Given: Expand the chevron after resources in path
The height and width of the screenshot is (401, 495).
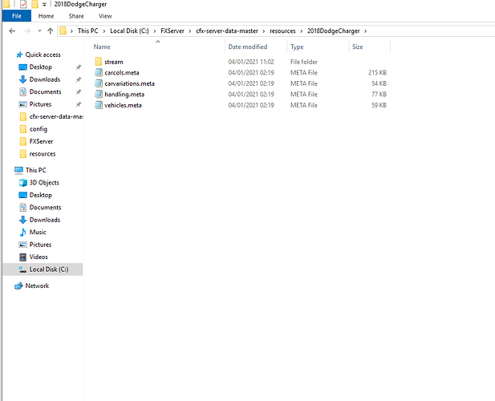Looking at the screenshot, I should pyautogui.click(x=301, y=31).
